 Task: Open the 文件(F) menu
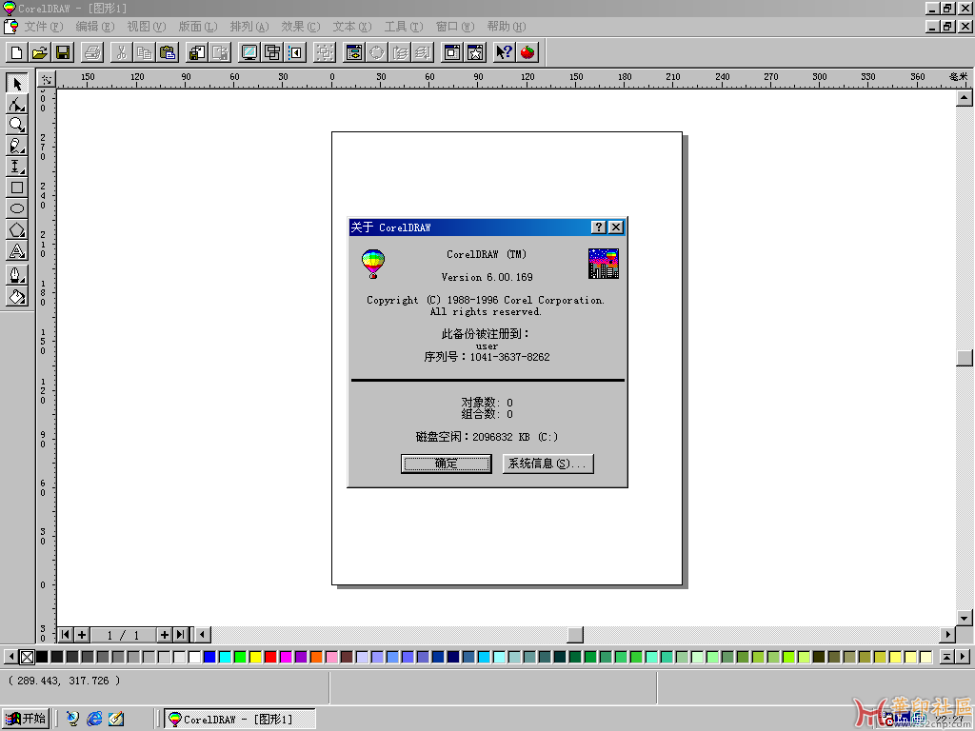point(44,27)
